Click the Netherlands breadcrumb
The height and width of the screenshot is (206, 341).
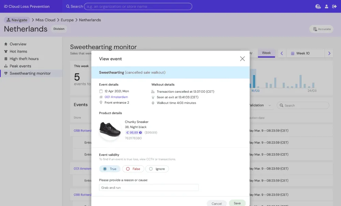click(90, 20)
